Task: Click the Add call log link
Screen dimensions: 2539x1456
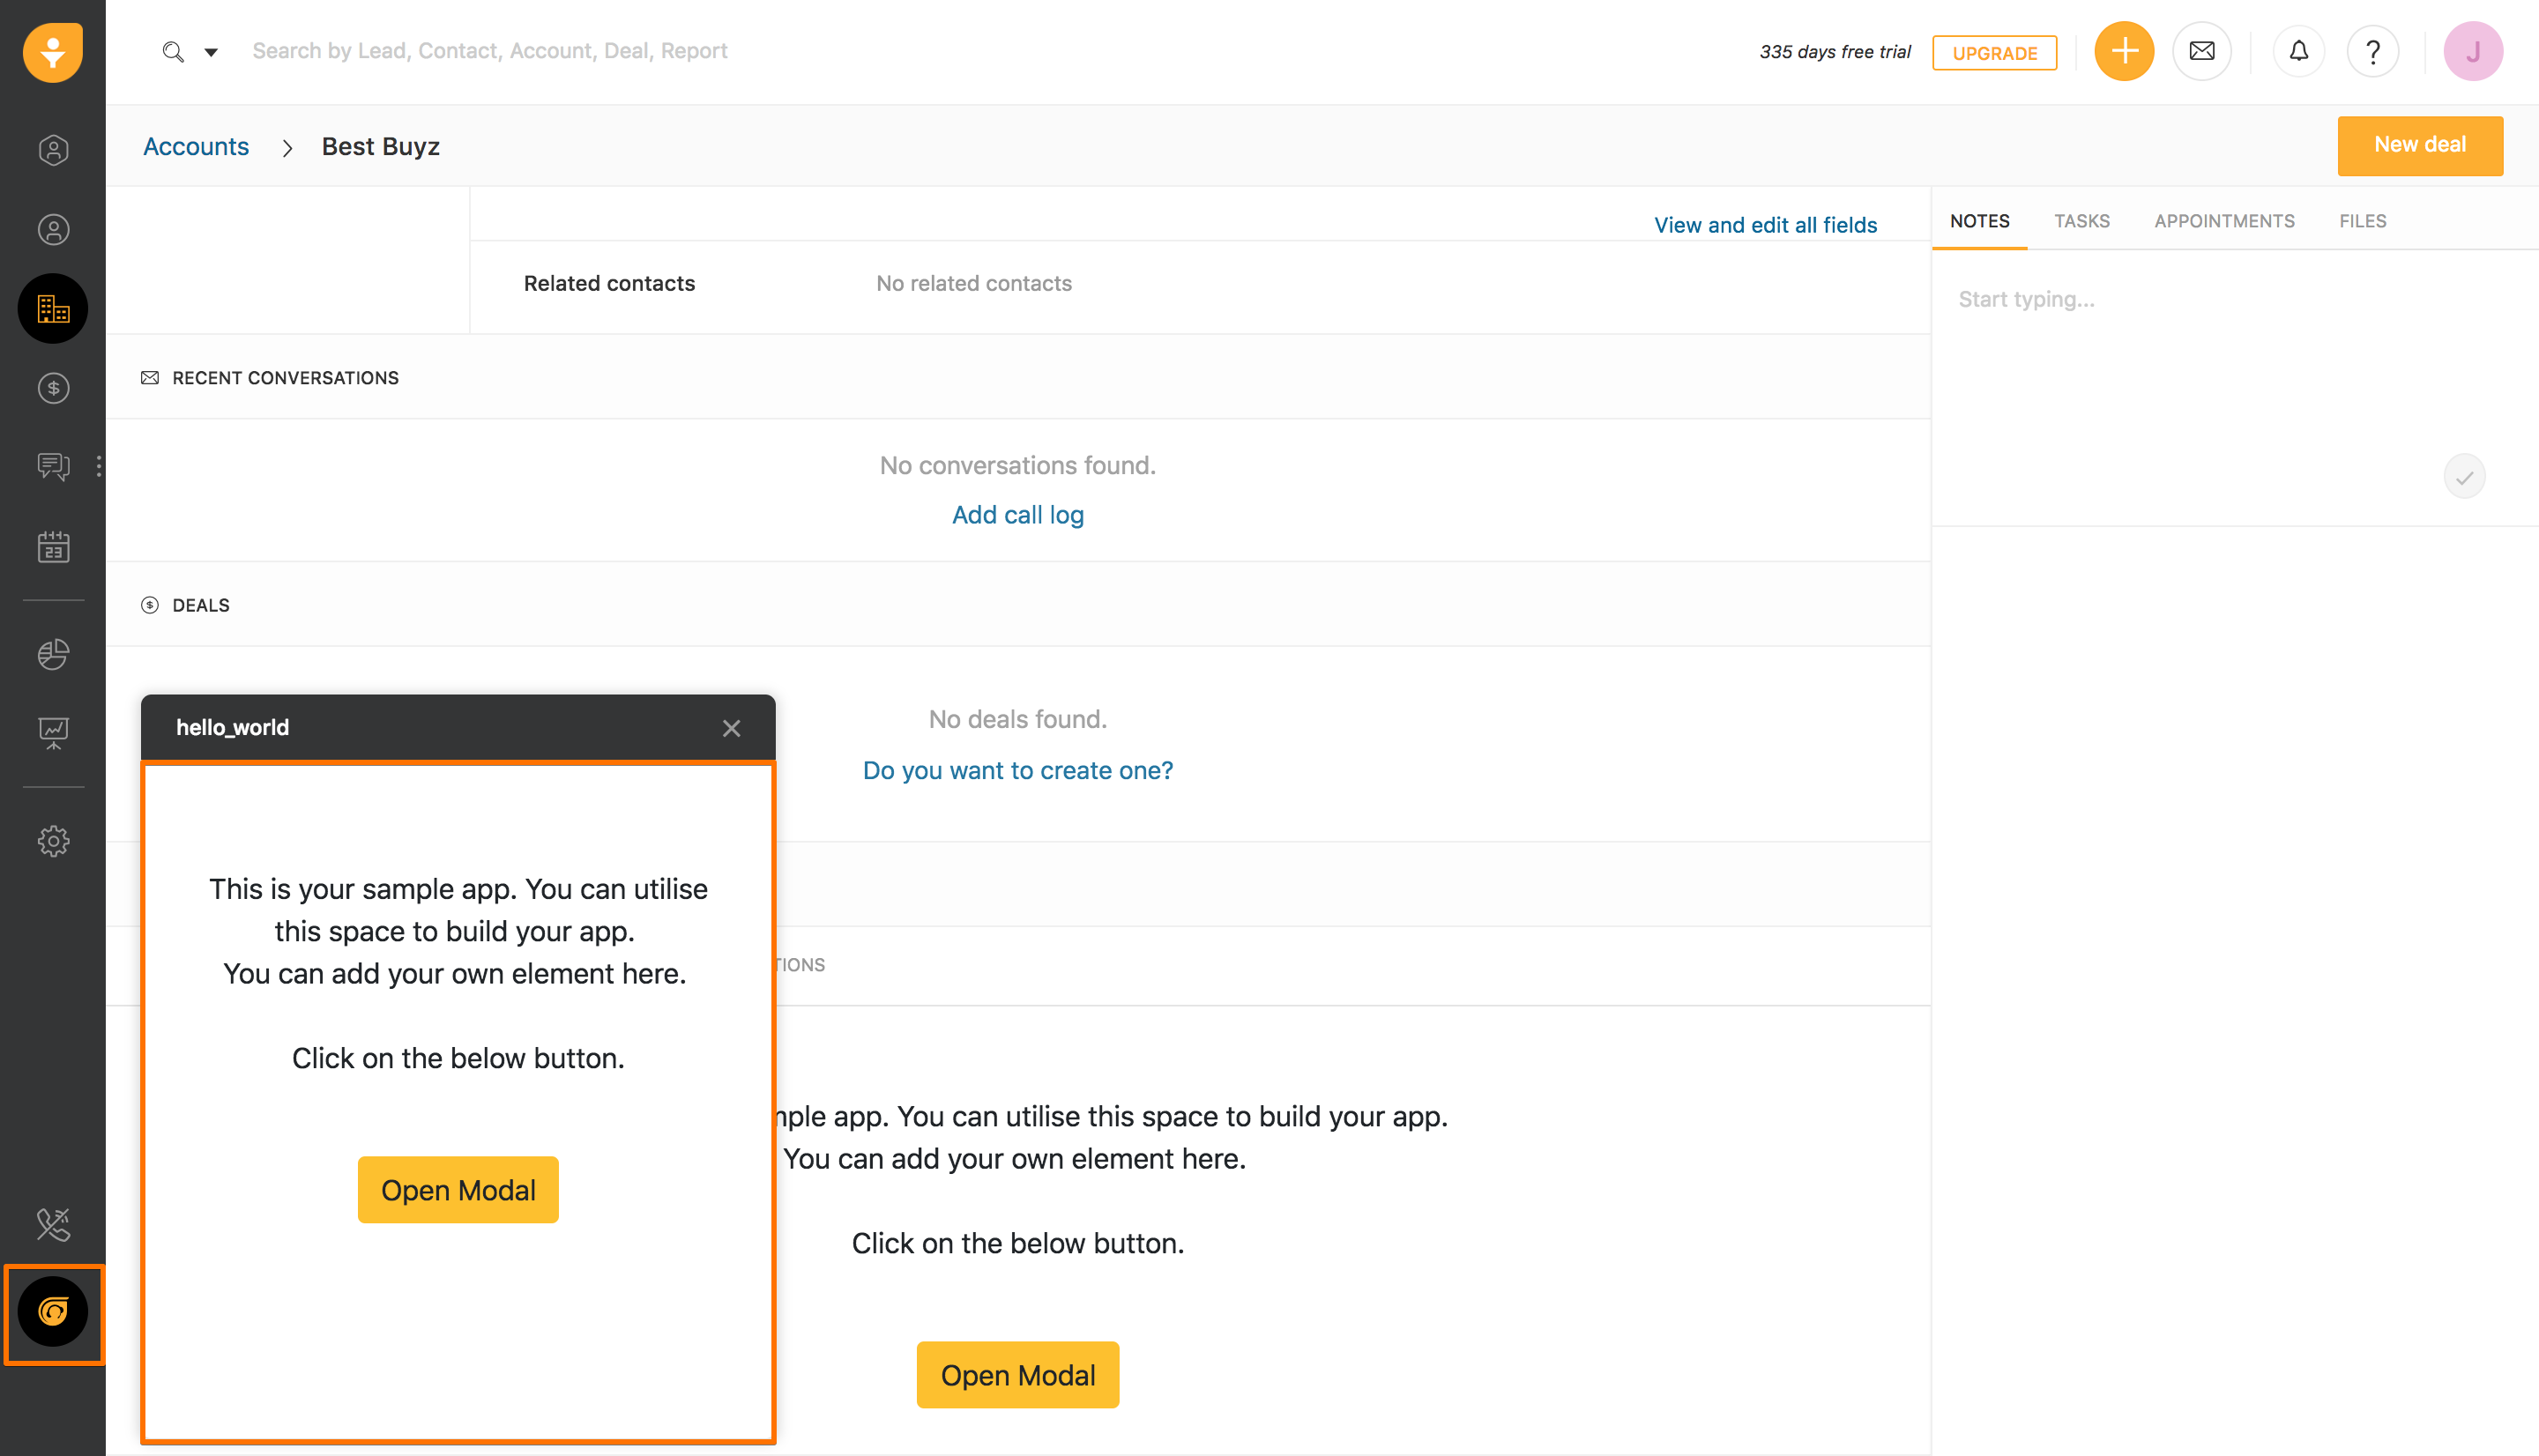Action: coord(1017,514)
